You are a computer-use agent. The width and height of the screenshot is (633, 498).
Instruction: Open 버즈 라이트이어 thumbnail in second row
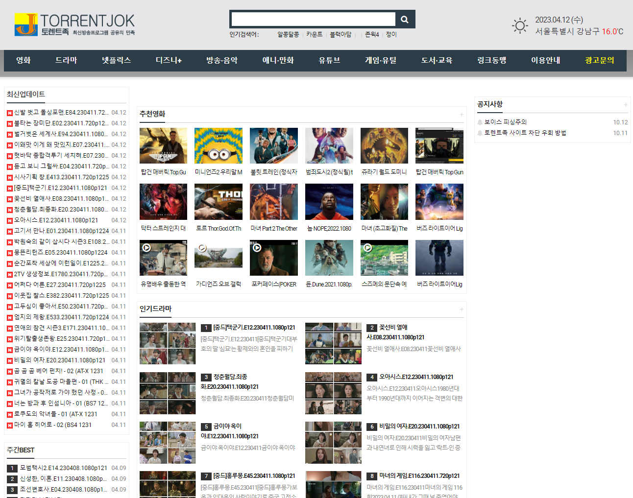(x=439, y=202)
